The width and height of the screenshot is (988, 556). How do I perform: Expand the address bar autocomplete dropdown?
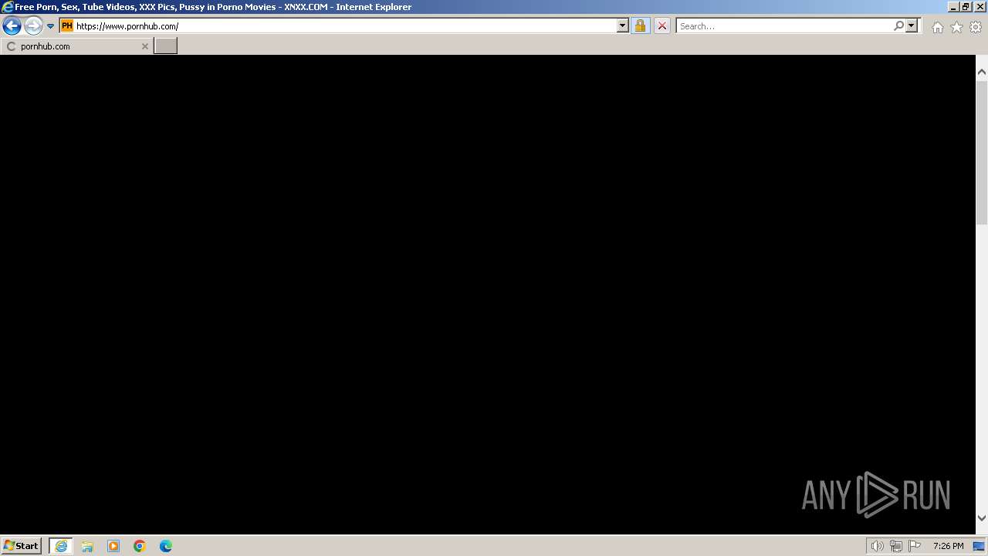(x=623, y=26)
